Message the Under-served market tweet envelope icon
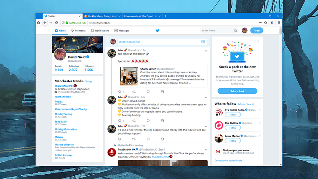The image size is (318, 179). (162, 121)
